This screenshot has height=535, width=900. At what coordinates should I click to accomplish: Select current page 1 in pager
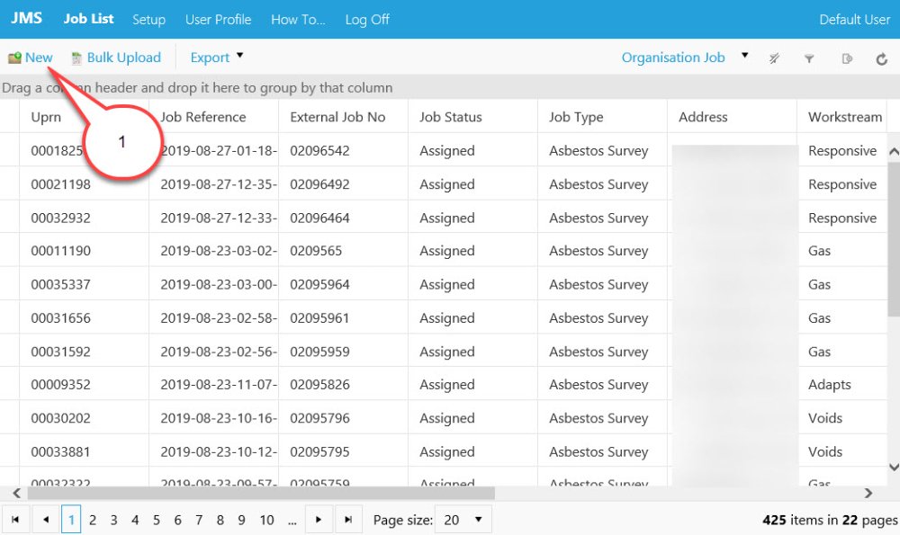tap(71, 520)
